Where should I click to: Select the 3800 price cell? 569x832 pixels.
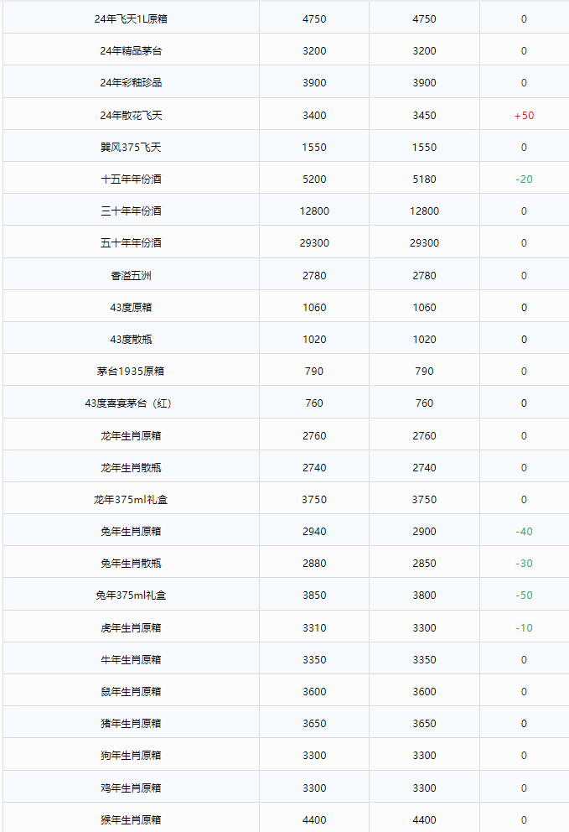pyautogui.click(x=424, y=595)
